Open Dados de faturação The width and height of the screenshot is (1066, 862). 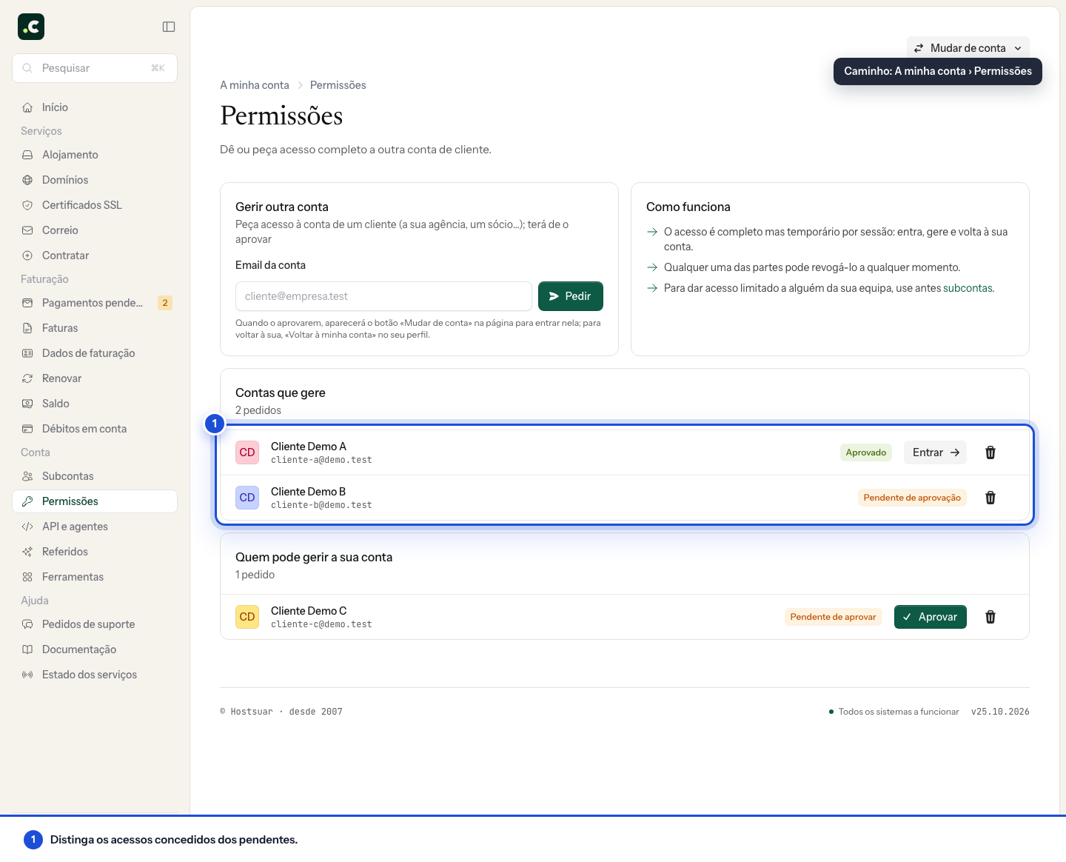pos(95,353)
